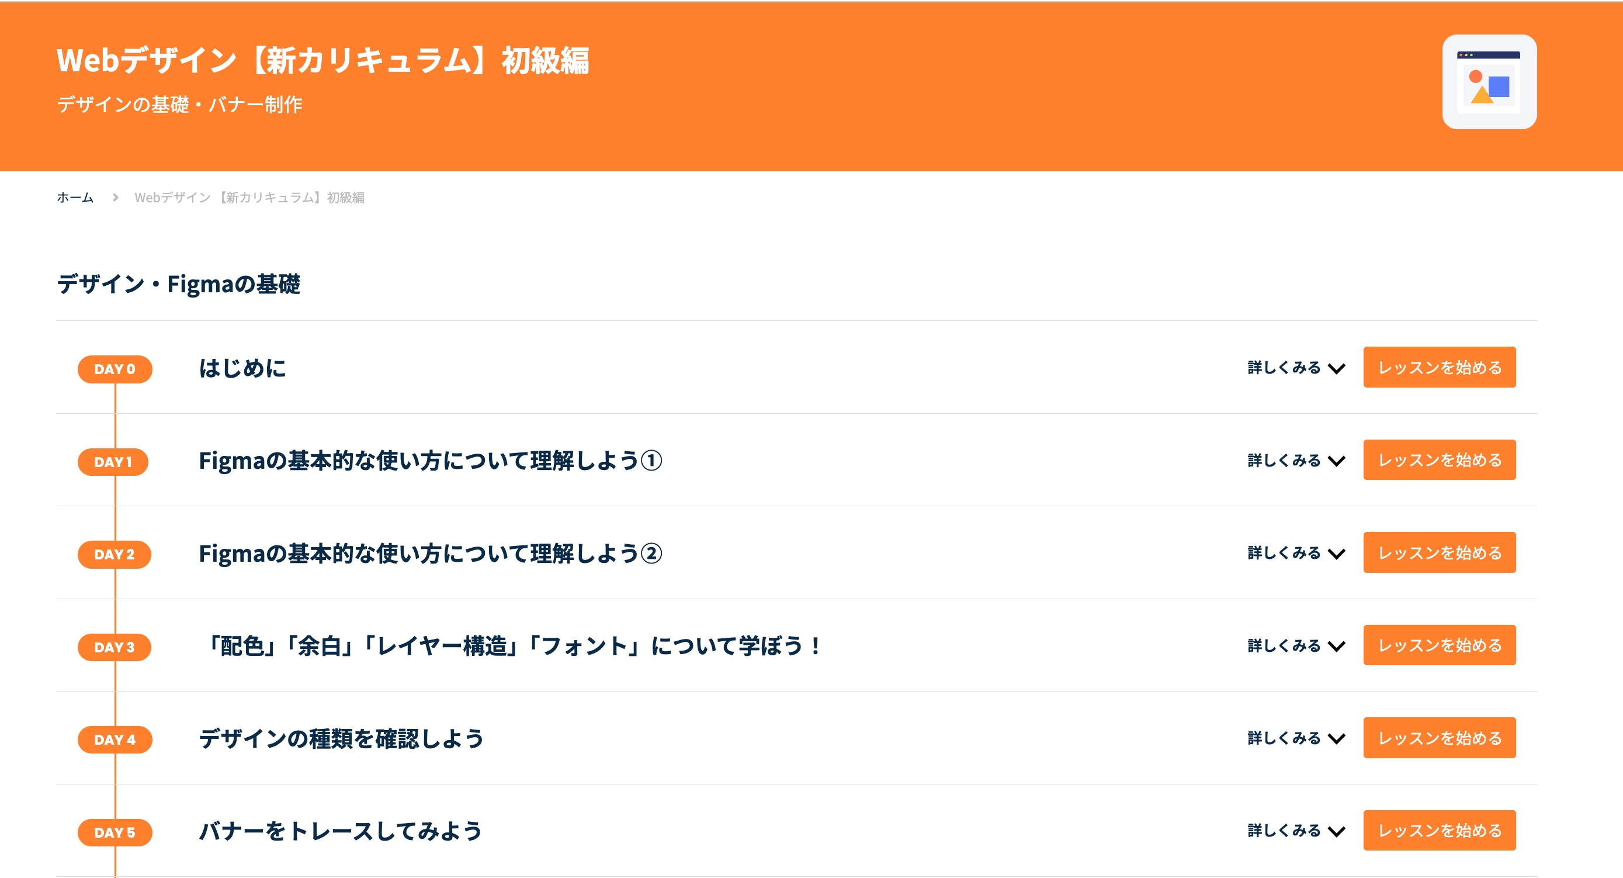Click the Web design course icon
The height and width of the screenshot is (878, 1623).
[1489, 82]
